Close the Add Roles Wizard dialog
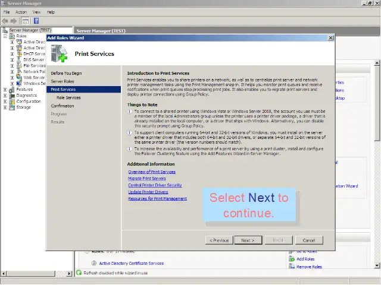 (x=330, y=38)
